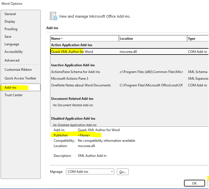Confirm with the OK button
The image size is (209, 189).
pyautogui.click(x=194, y=183)
